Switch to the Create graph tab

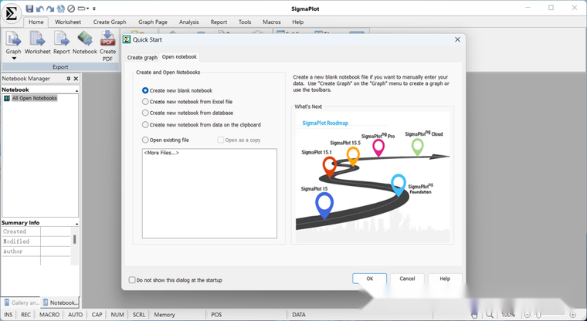[x=142, y=57]
